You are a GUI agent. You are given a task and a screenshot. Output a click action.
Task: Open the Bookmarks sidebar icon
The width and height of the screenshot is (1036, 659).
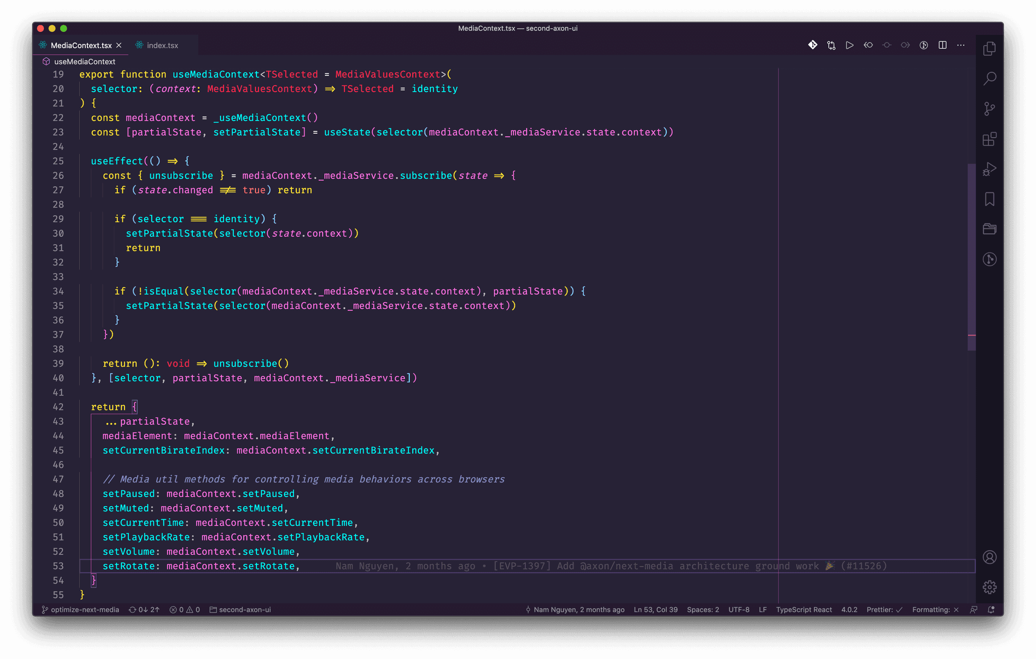click(x=989, y=199)
